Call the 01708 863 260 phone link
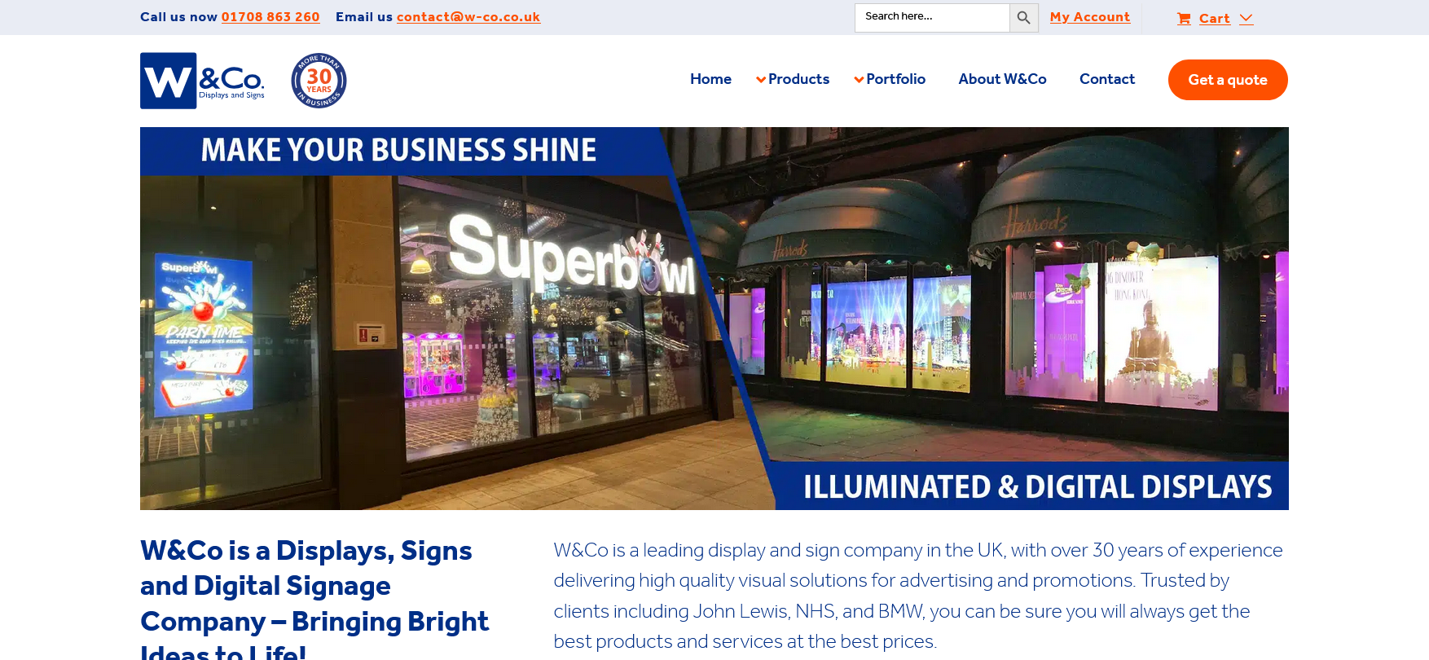 click(270, 17)
